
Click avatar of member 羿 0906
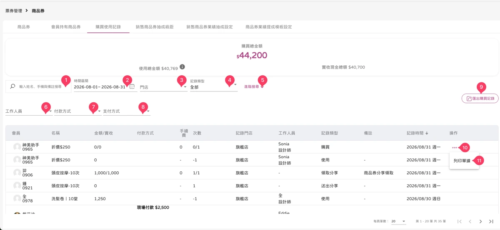coord(17,173)
